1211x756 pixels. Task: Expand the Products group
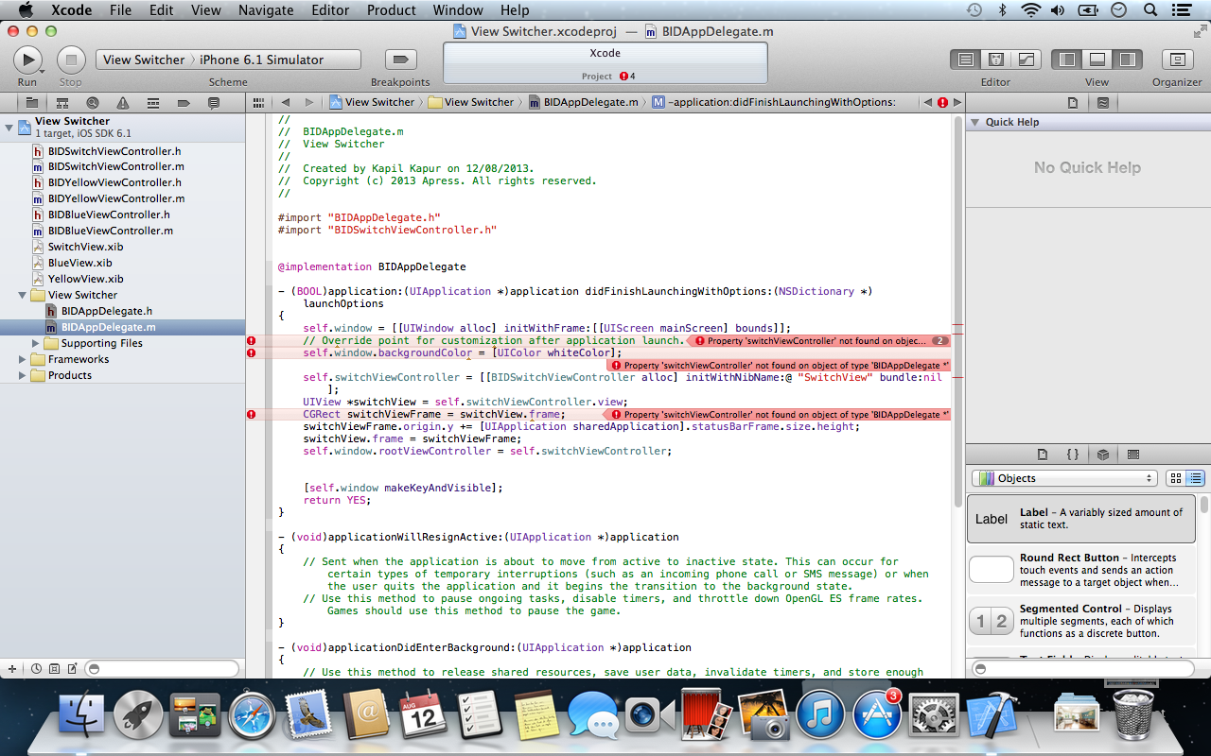point(24,375)
